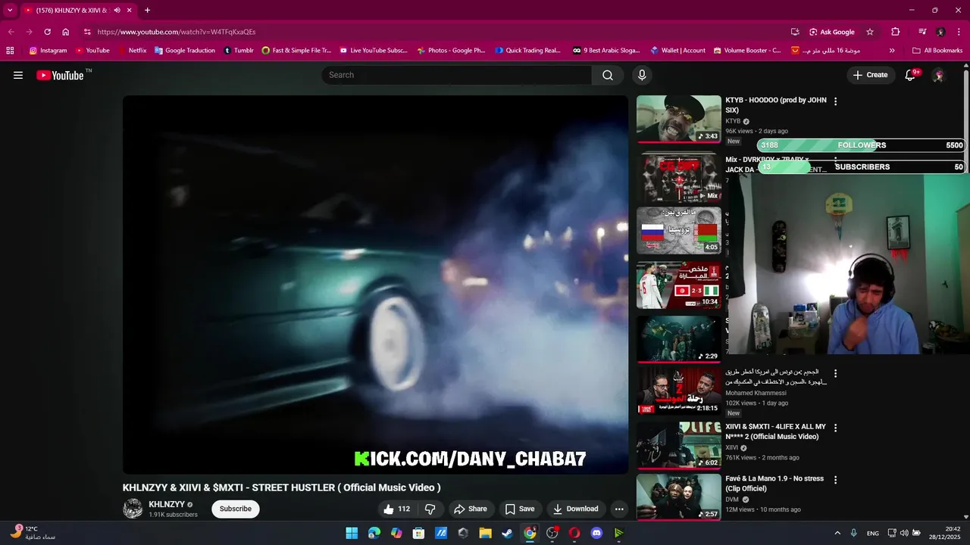Viewport: 970px width, 545px height.
Task: Open KHLNZYY channel name link
Action: (x=167, y=504)
